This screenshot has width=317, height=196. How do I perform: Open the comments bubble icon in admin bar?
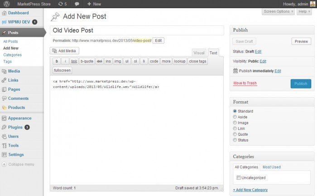tap(77, 4)
